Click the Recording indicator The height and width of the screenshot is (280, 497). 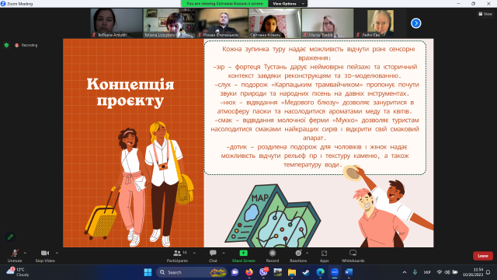click(x=26, y=45)
